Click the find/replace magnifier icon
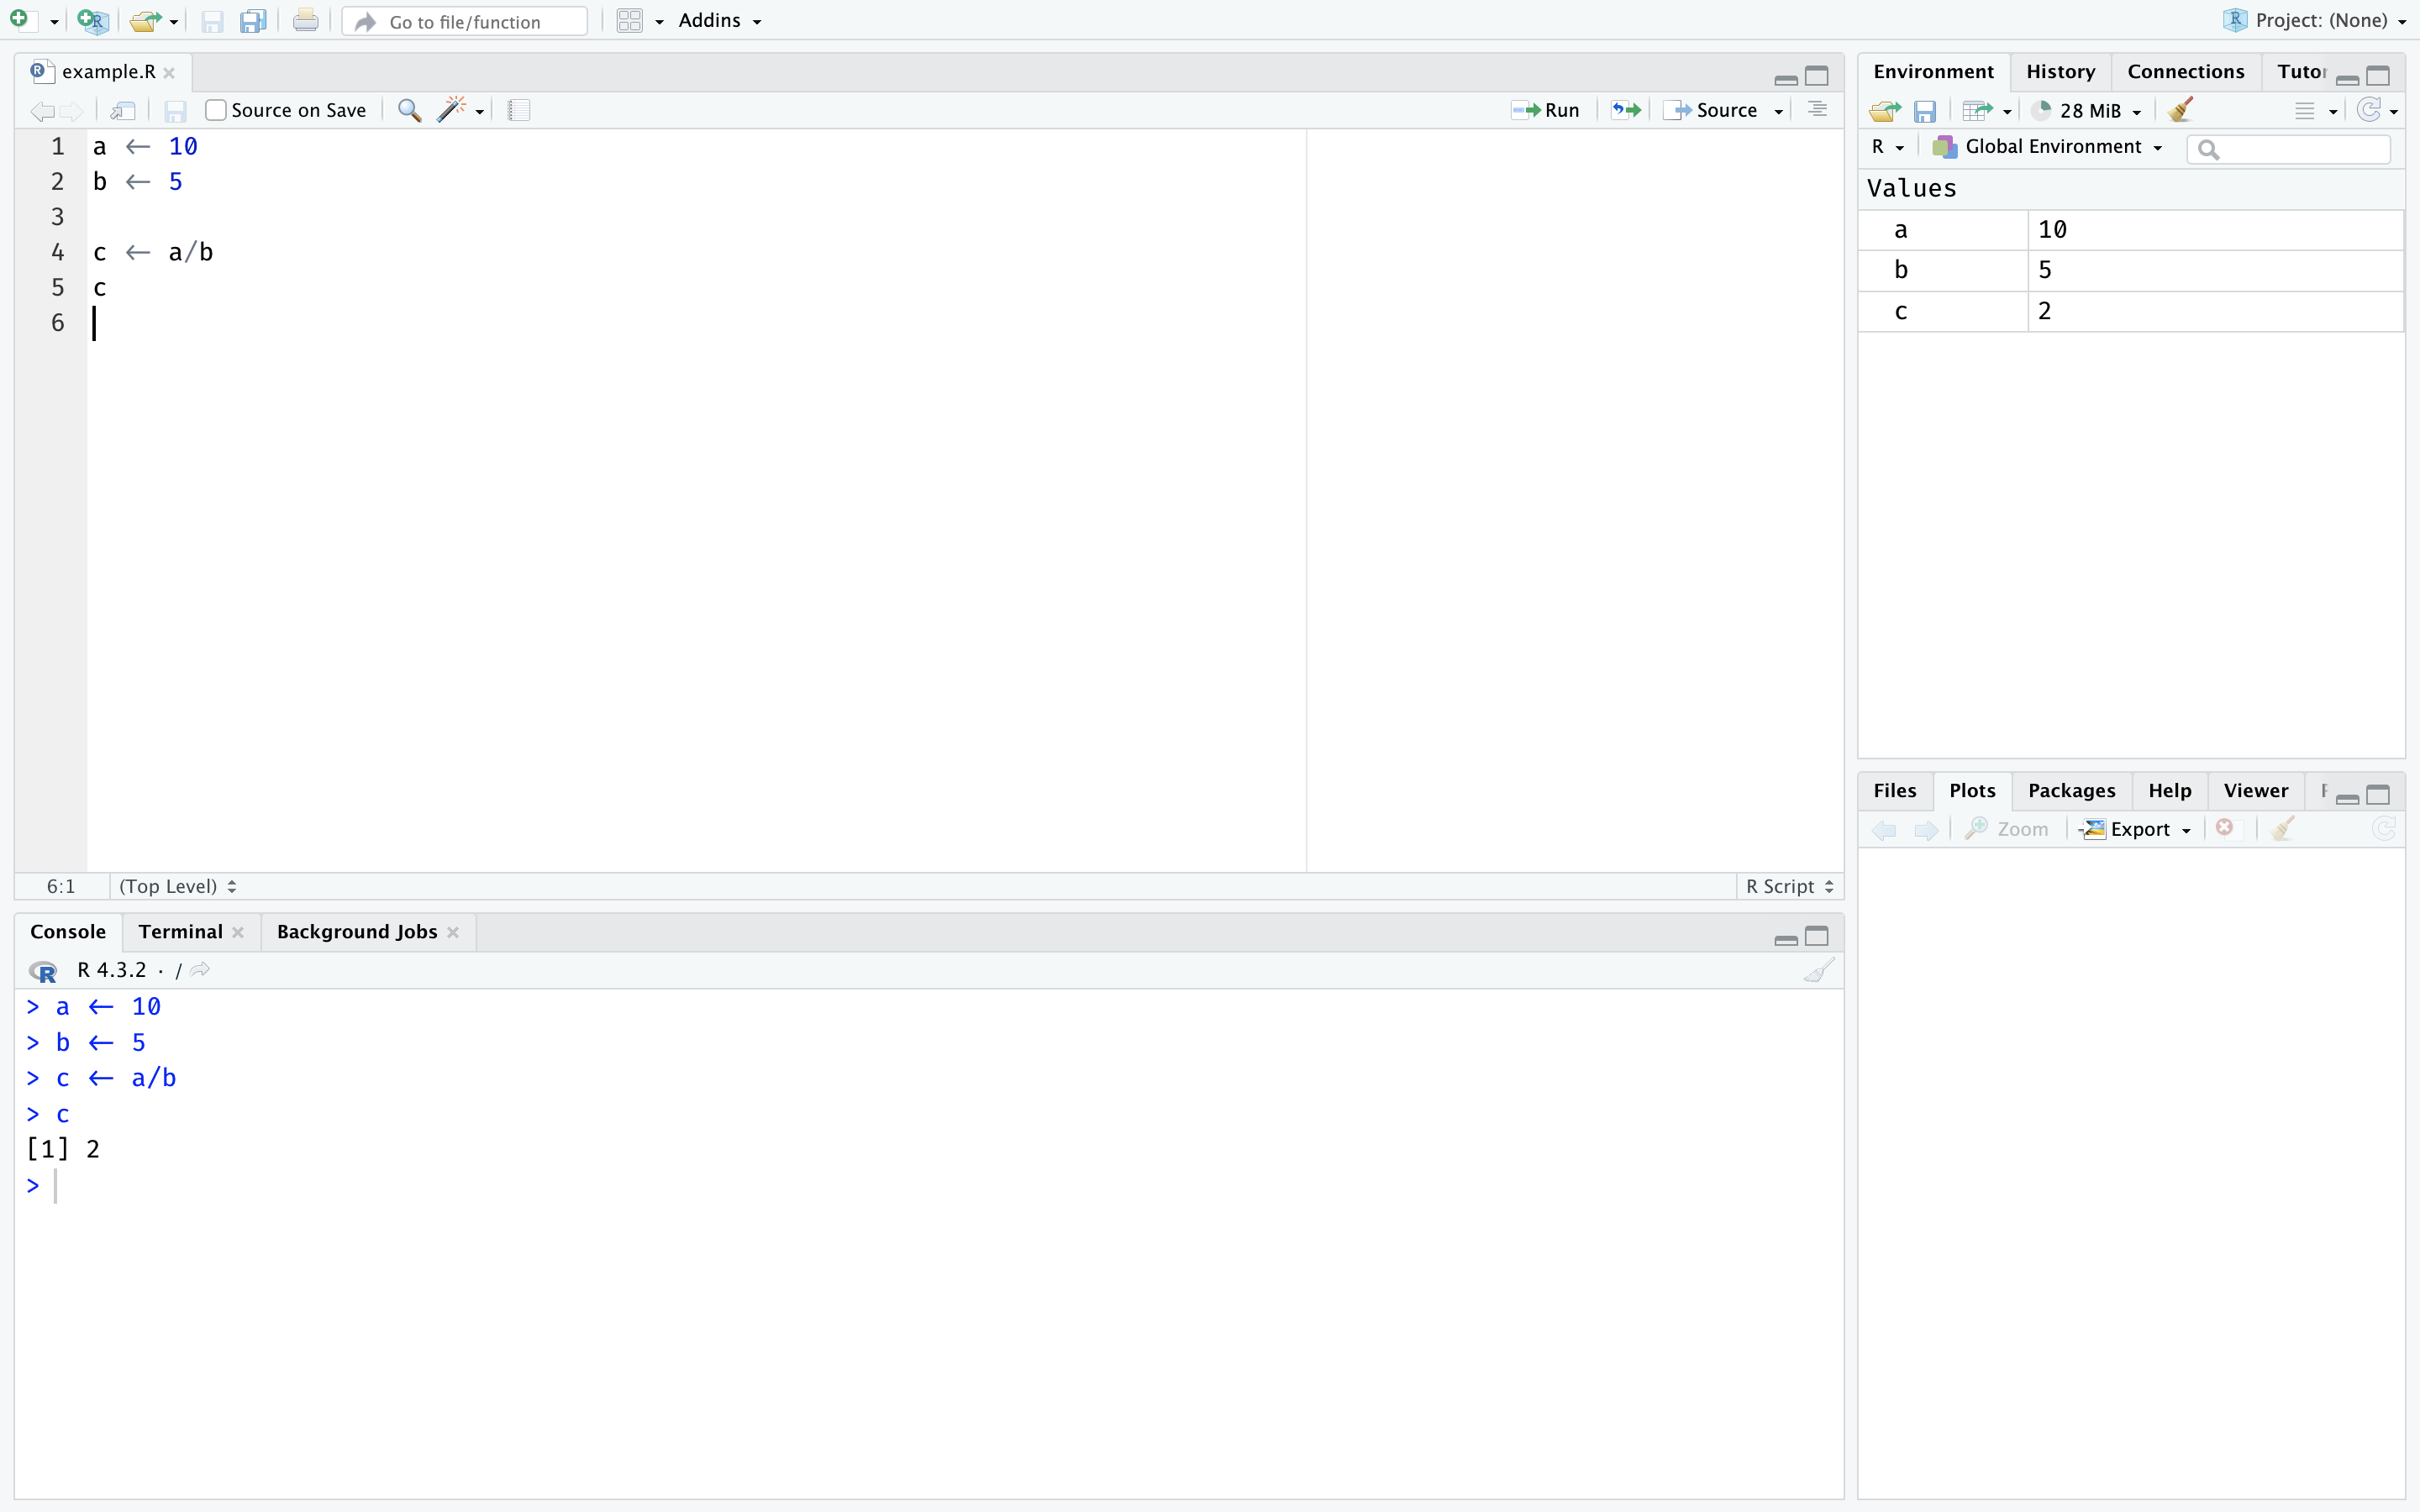The width and height of the screenshot is (2420, 1512). (x=409, y=110)
